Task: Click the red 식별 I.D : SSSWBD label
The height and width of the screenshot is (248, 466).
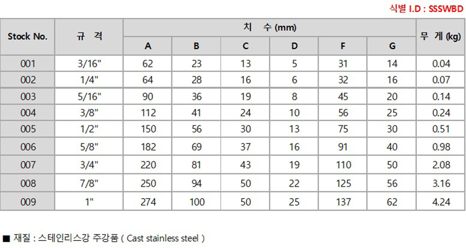Action: click(x=426, y=9)
